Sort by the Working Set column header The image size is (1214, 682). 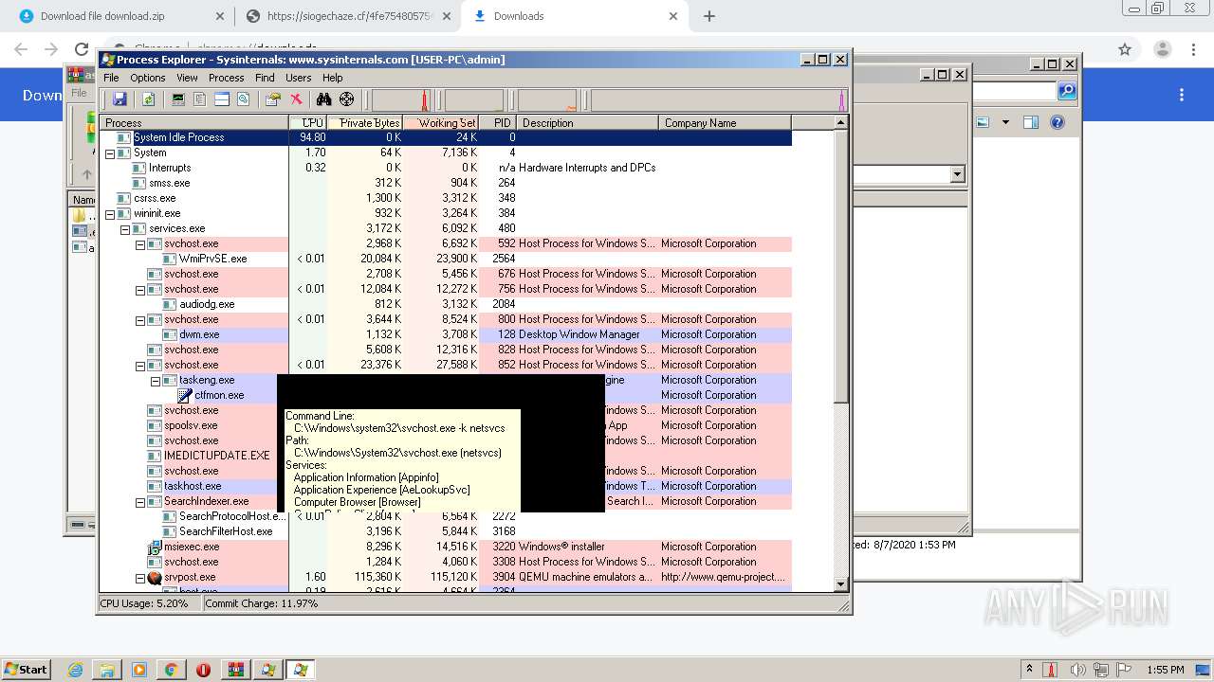(441, 123)
